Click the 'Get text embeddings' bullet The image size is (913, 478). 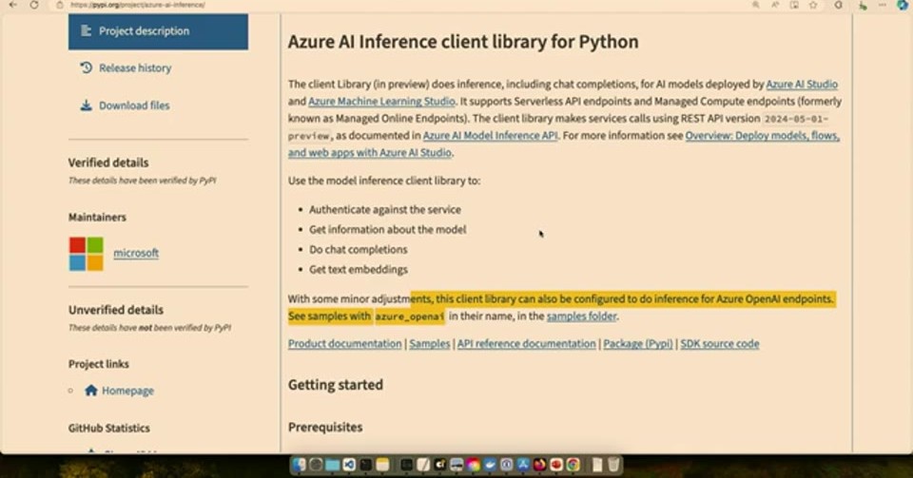tap(359, 269)
